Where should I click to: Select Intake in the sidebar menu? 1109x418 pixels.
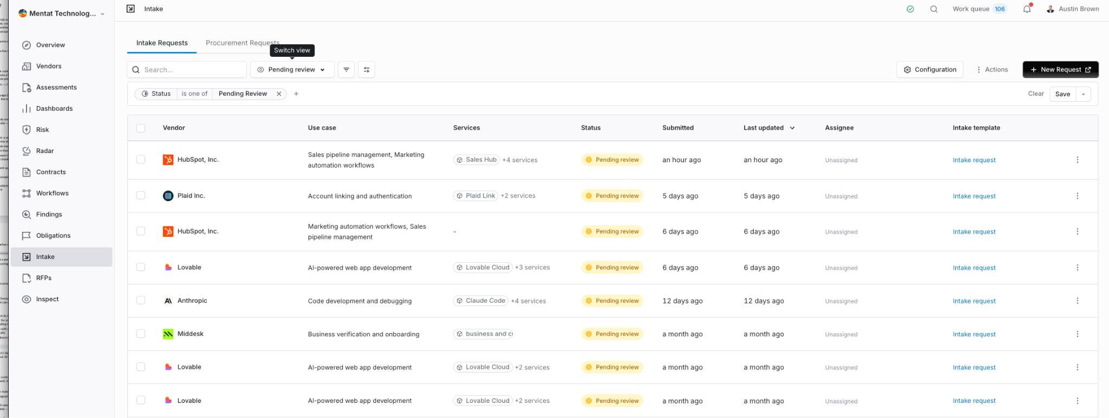[61, 257]
